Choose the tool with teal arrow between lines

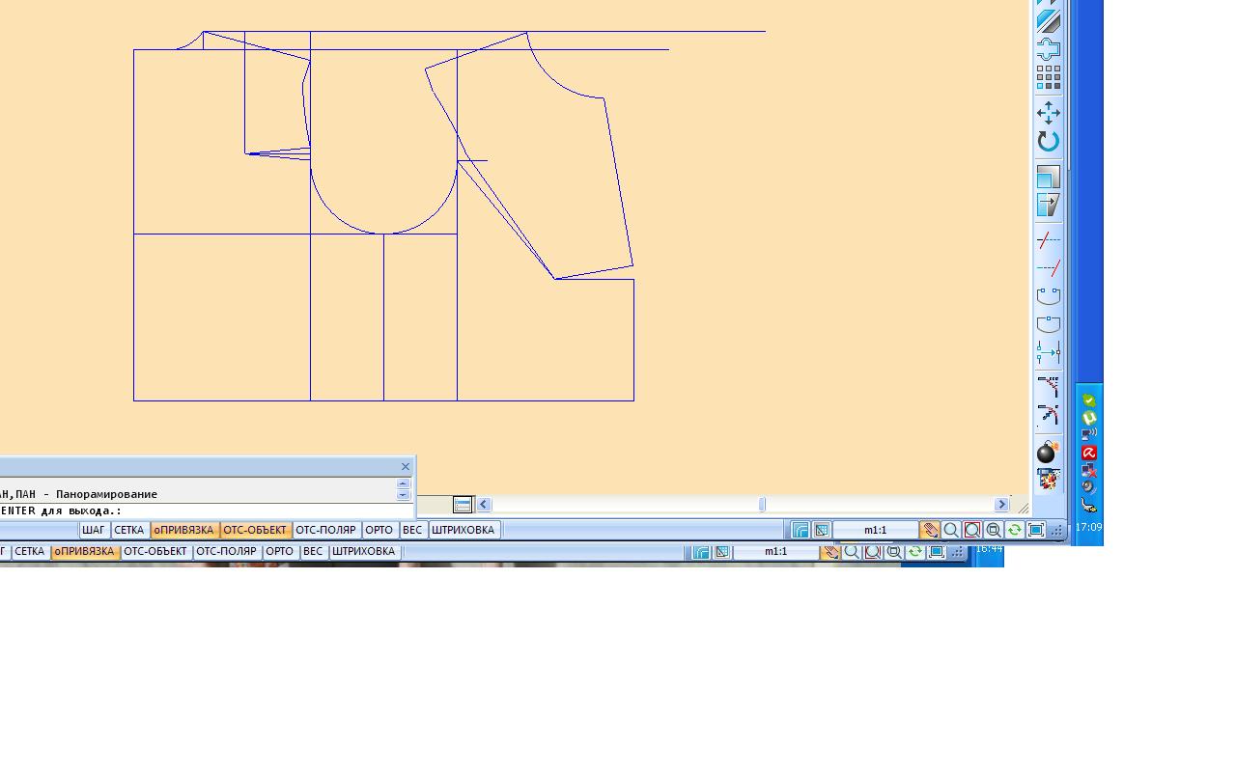tap(1048, 351)
